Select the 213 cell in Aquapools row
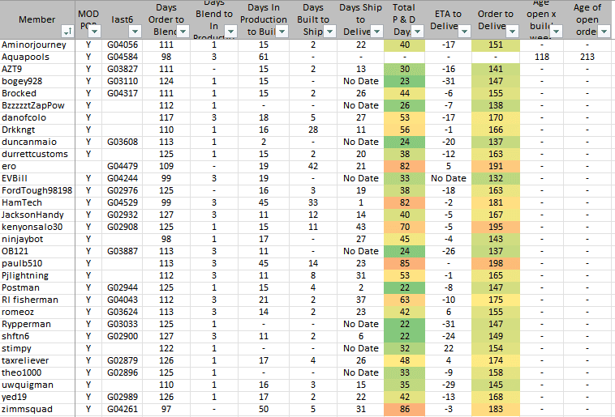Screen dimensions: 615x417 (588, 57)
